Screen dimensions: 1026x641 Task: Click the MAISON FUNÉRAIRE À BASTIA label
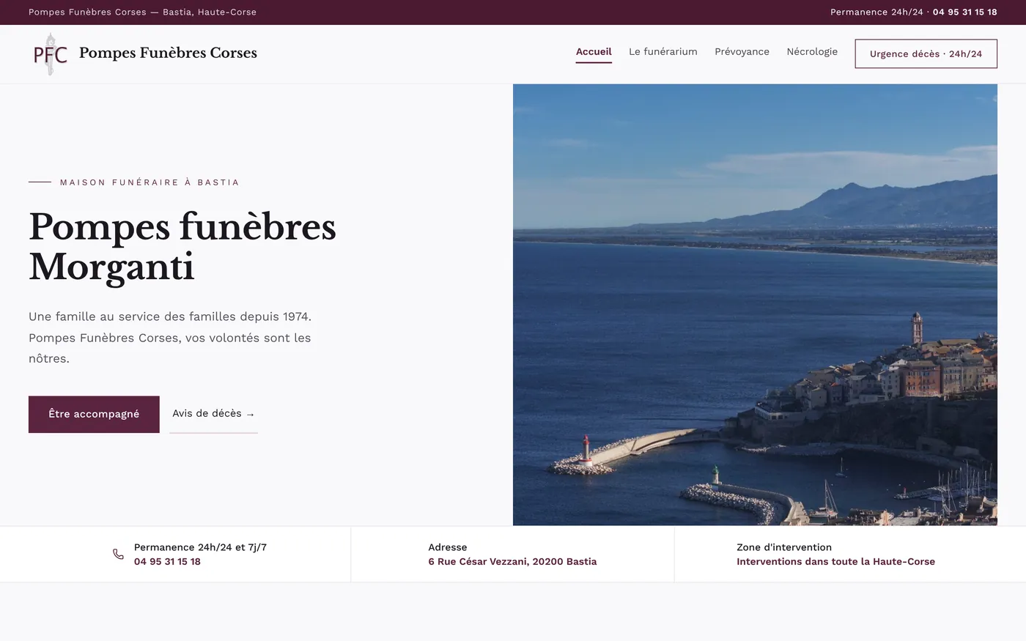(x=150, y=182)
